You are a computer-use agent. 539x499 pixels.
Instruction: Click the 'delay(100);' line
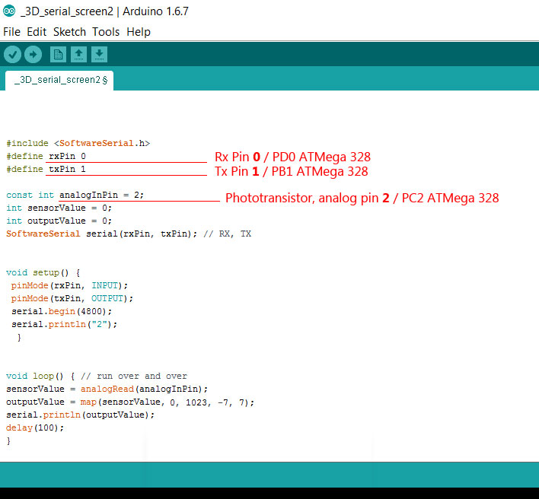tap(35, 428)
